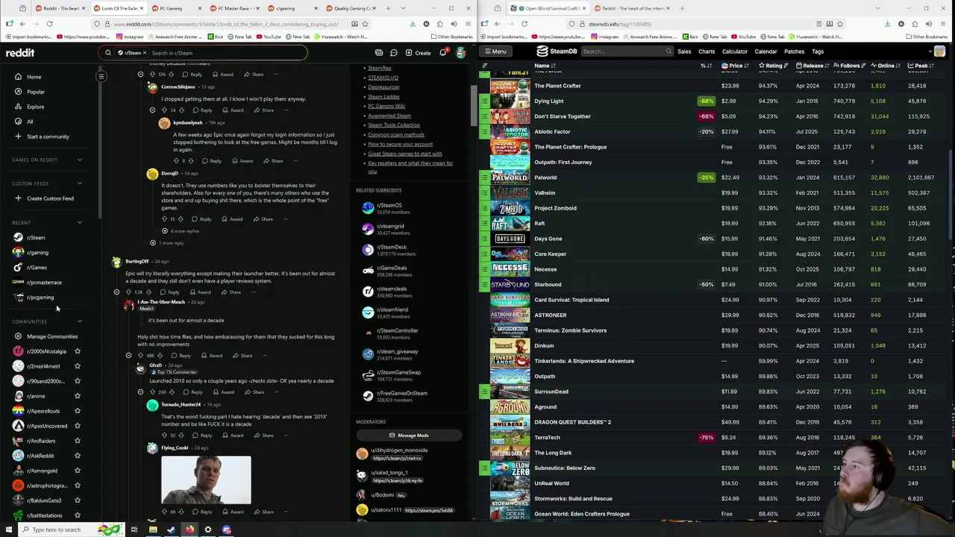Image resolution: width=955 pixels, height=537 pixels.
Task: Open the Instagram bookmark in SteamDB window
Action: (605, 37)
